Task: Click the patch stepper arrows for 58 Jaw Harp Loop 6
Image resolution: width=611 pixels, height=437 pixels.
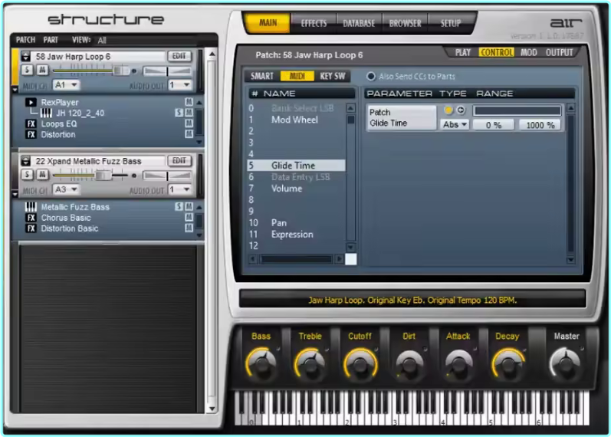Action: (26, 57)
